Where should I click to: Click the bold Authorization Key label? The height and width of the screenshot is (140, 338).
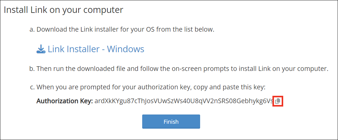click(64, 101)
